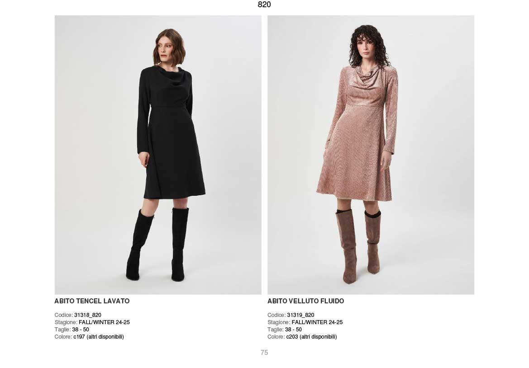529x368 pixels.
Task: Click product code 31319_820
Action: click(x=300, y=315)
